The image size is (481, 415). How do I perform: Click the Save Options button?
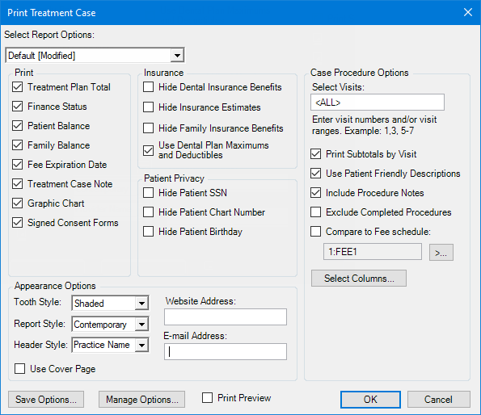tap(46, 400)
